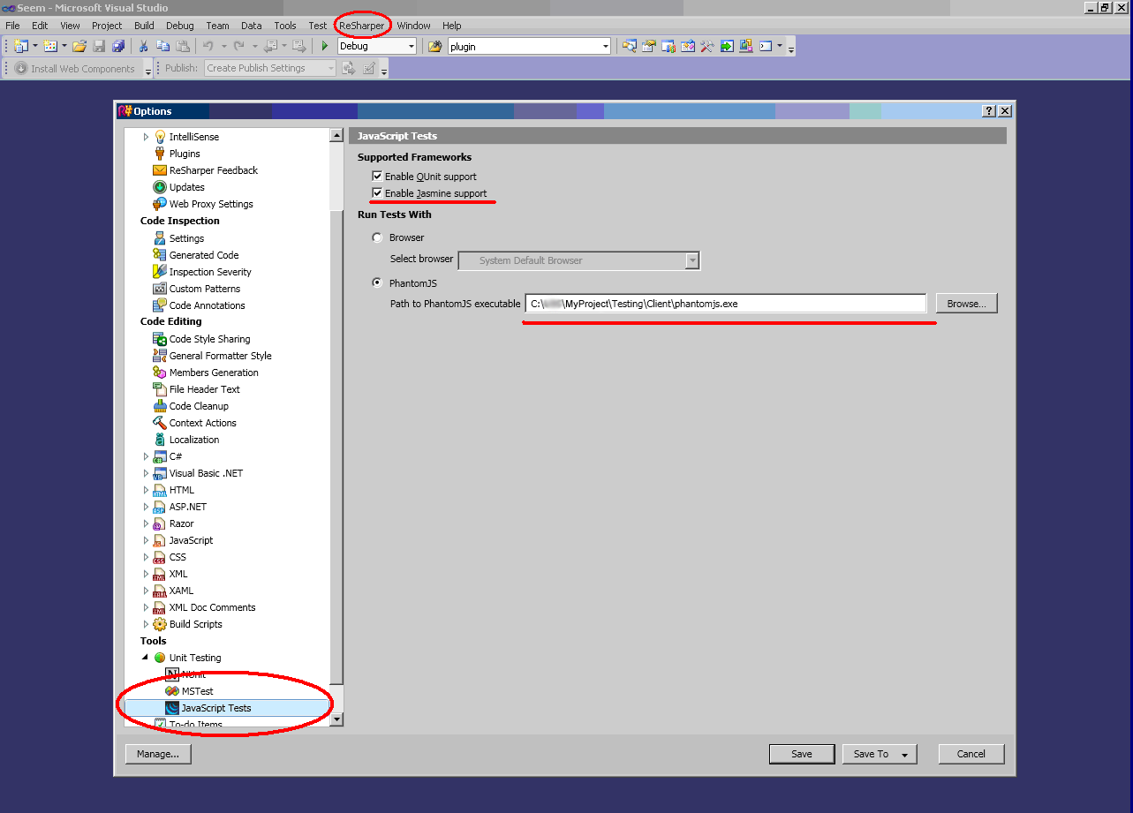The height and width of the screenshot is (813, 1133).
Task: Click the Start Page green arrow icon
Action: (727, 46)
